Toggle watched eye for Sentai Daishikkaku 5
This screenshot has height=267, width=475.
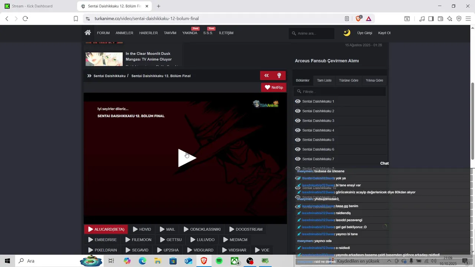point(298,140)
